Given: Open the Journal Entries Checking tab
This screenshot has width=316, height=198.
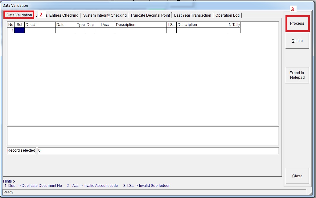Looking at the screenshot, I should 62,15.
